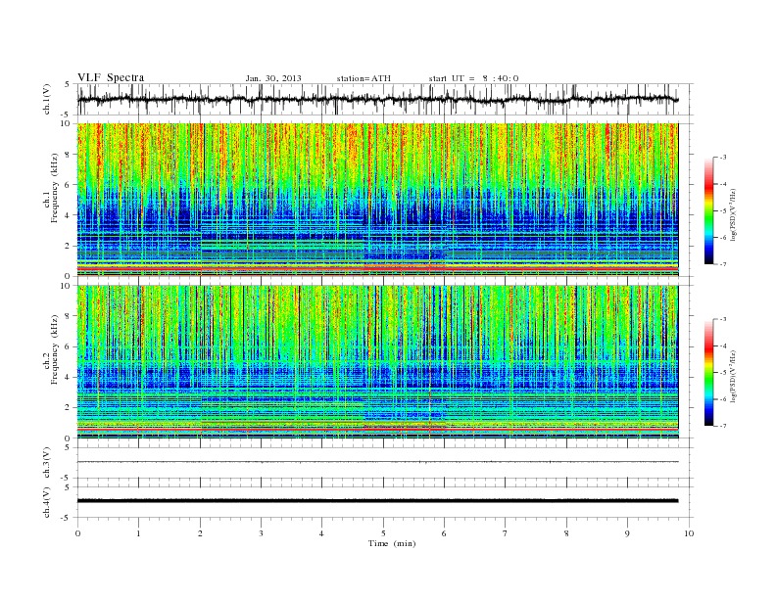Click the ch.2 spectrogram color bar
Screen dimensions: 776x599
coord(708,373)
